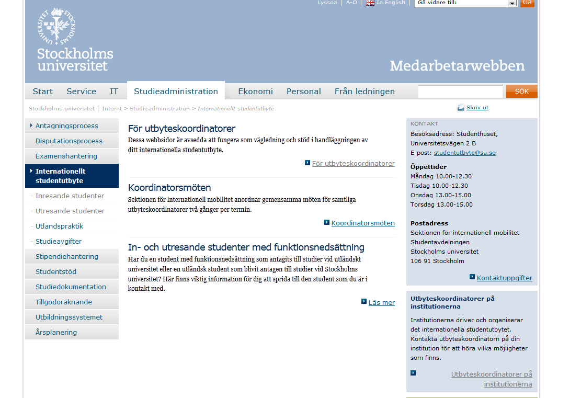This screenshot has width=581, height=398.
Task: Click arrow icon before Koordinatorsmöten link
Action: [327, 222]
